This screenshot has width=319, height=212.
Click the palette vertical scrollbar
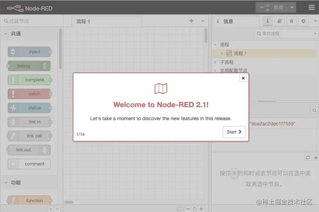pyautogui.click(x=60, y=49)
